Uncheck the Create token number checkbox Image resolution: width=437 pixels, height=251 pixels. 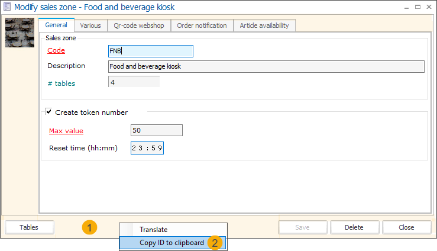point(49,112)
